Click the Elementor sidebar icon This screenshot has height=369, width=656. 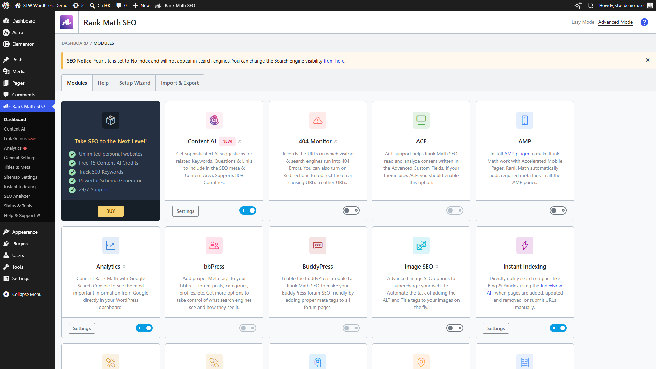[x=6, y=44]
